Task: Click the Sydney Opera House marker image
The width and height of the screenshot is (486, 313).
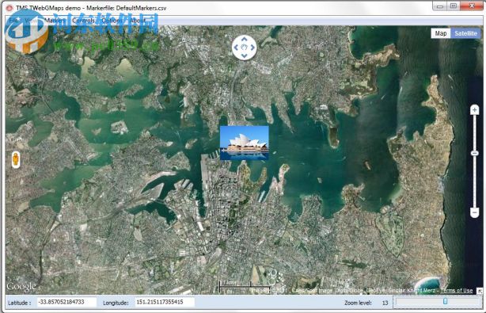Action: [x=245, y=143]
